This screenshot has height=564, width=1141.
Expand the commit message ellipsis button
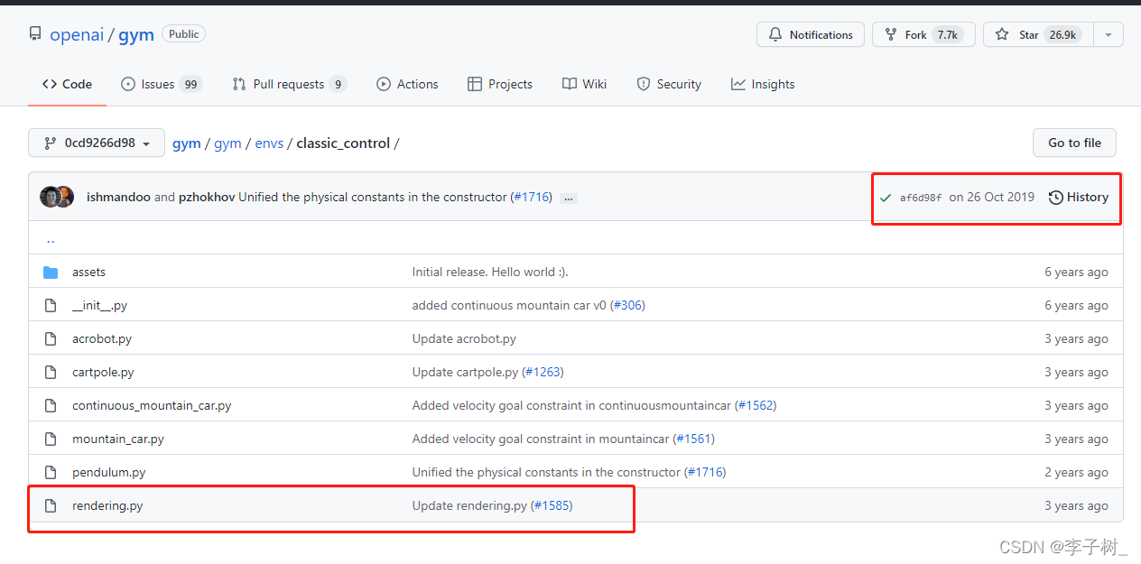click(568, 198)
